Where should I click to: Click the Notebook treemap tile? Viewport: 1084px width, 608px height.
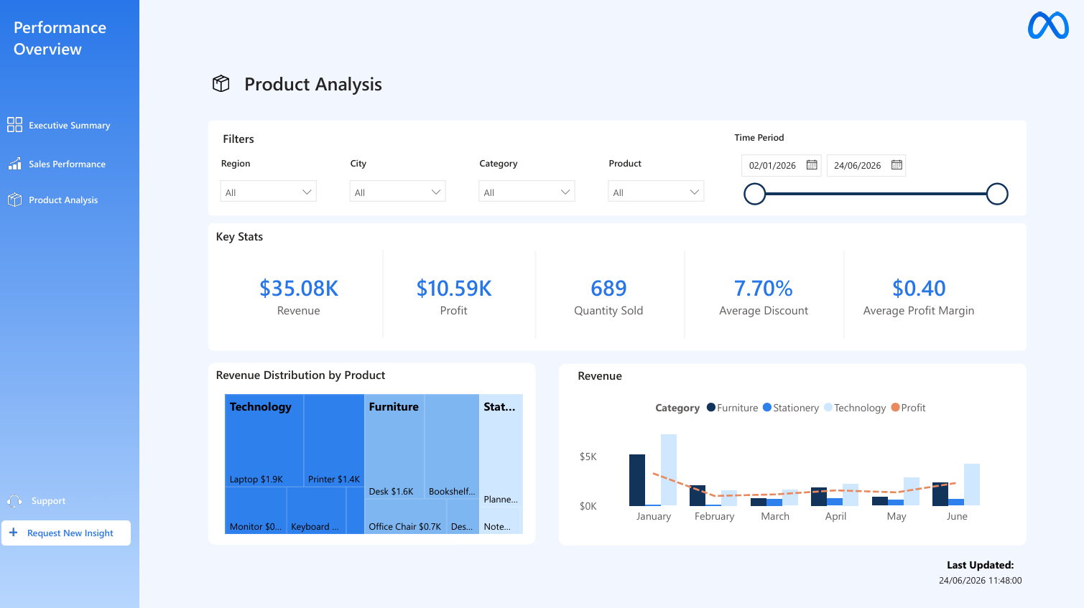(501, 521)
